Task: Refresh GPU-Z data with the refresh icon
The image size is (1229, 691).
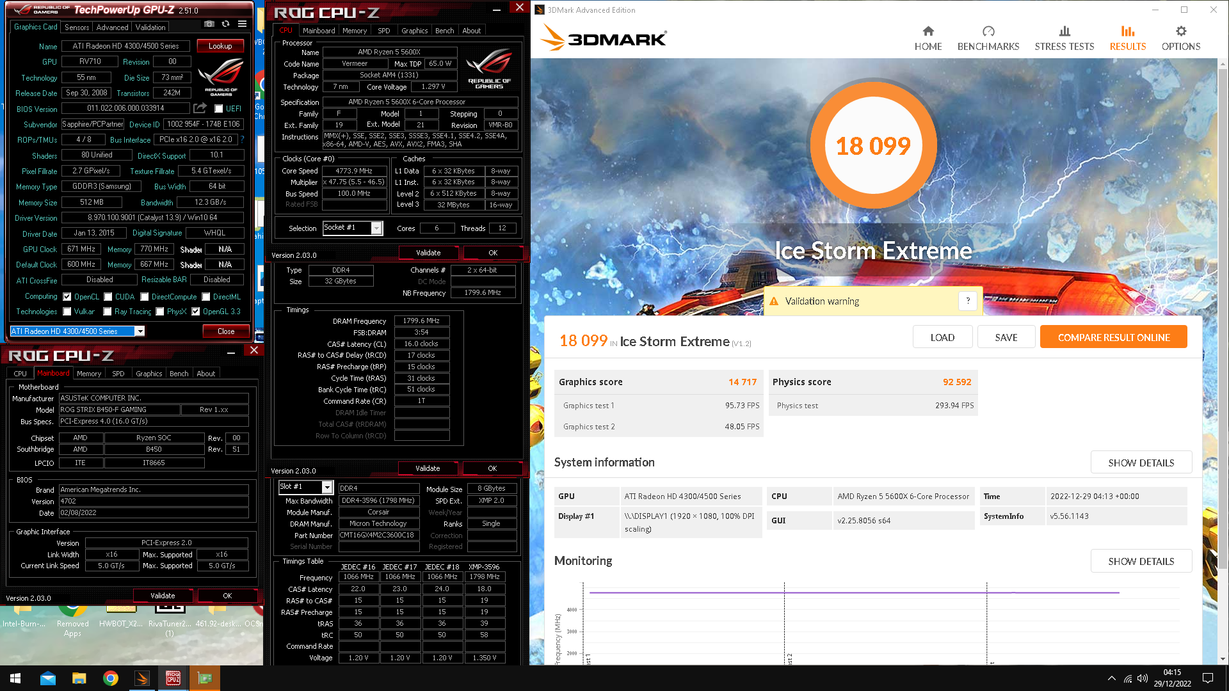Action: (225, 24)
